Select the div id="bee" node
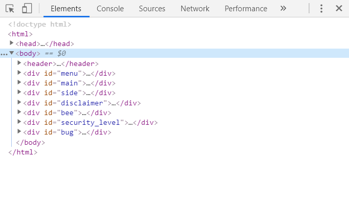The width and height of the screenshot is (349, 200). [x=67, y=113]
